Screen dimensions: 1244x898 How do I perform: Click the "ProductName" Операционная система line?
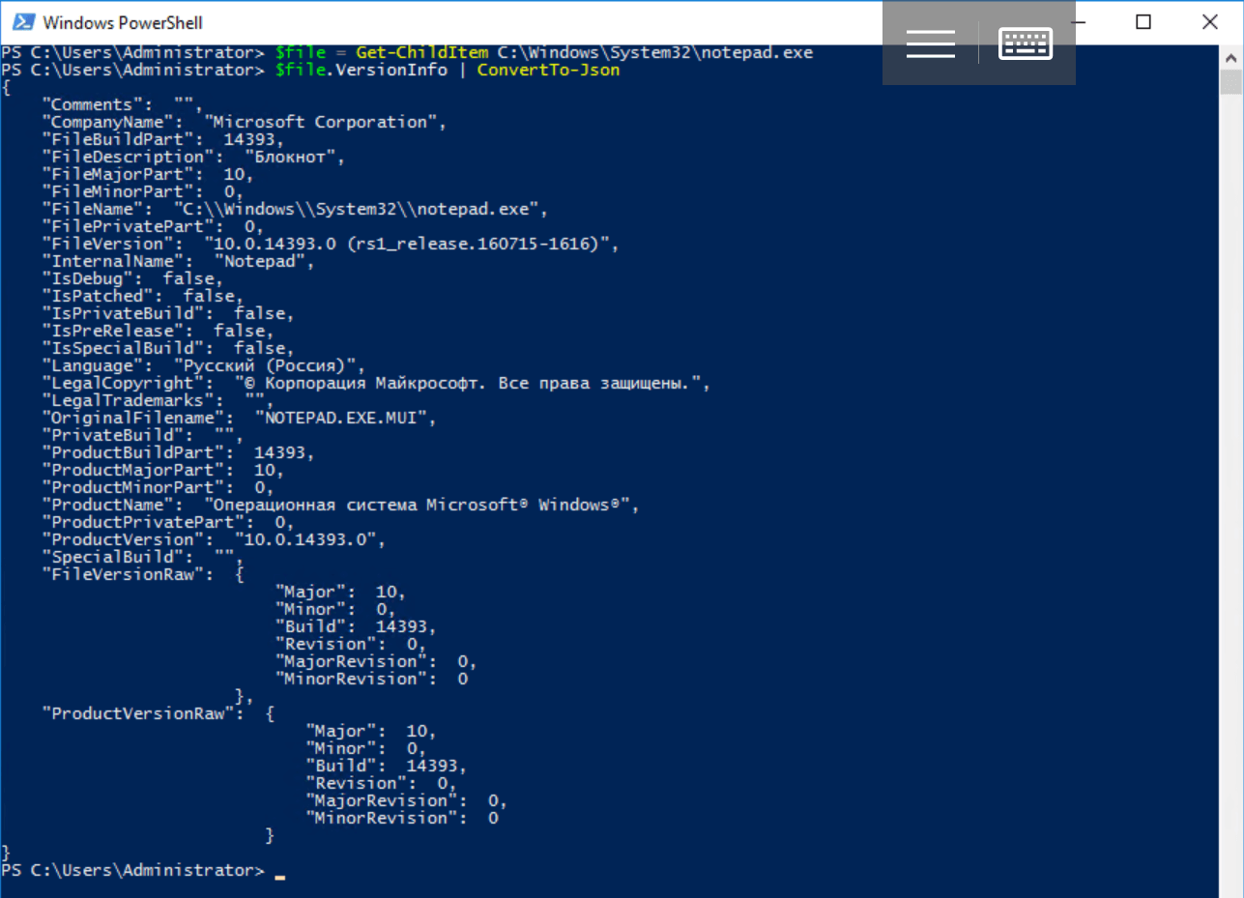340,505
